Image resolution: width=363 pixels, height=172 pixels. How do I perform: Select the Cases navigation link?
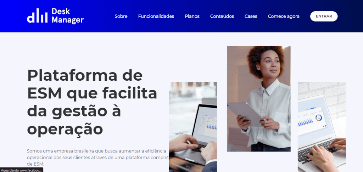pos(251,16)
